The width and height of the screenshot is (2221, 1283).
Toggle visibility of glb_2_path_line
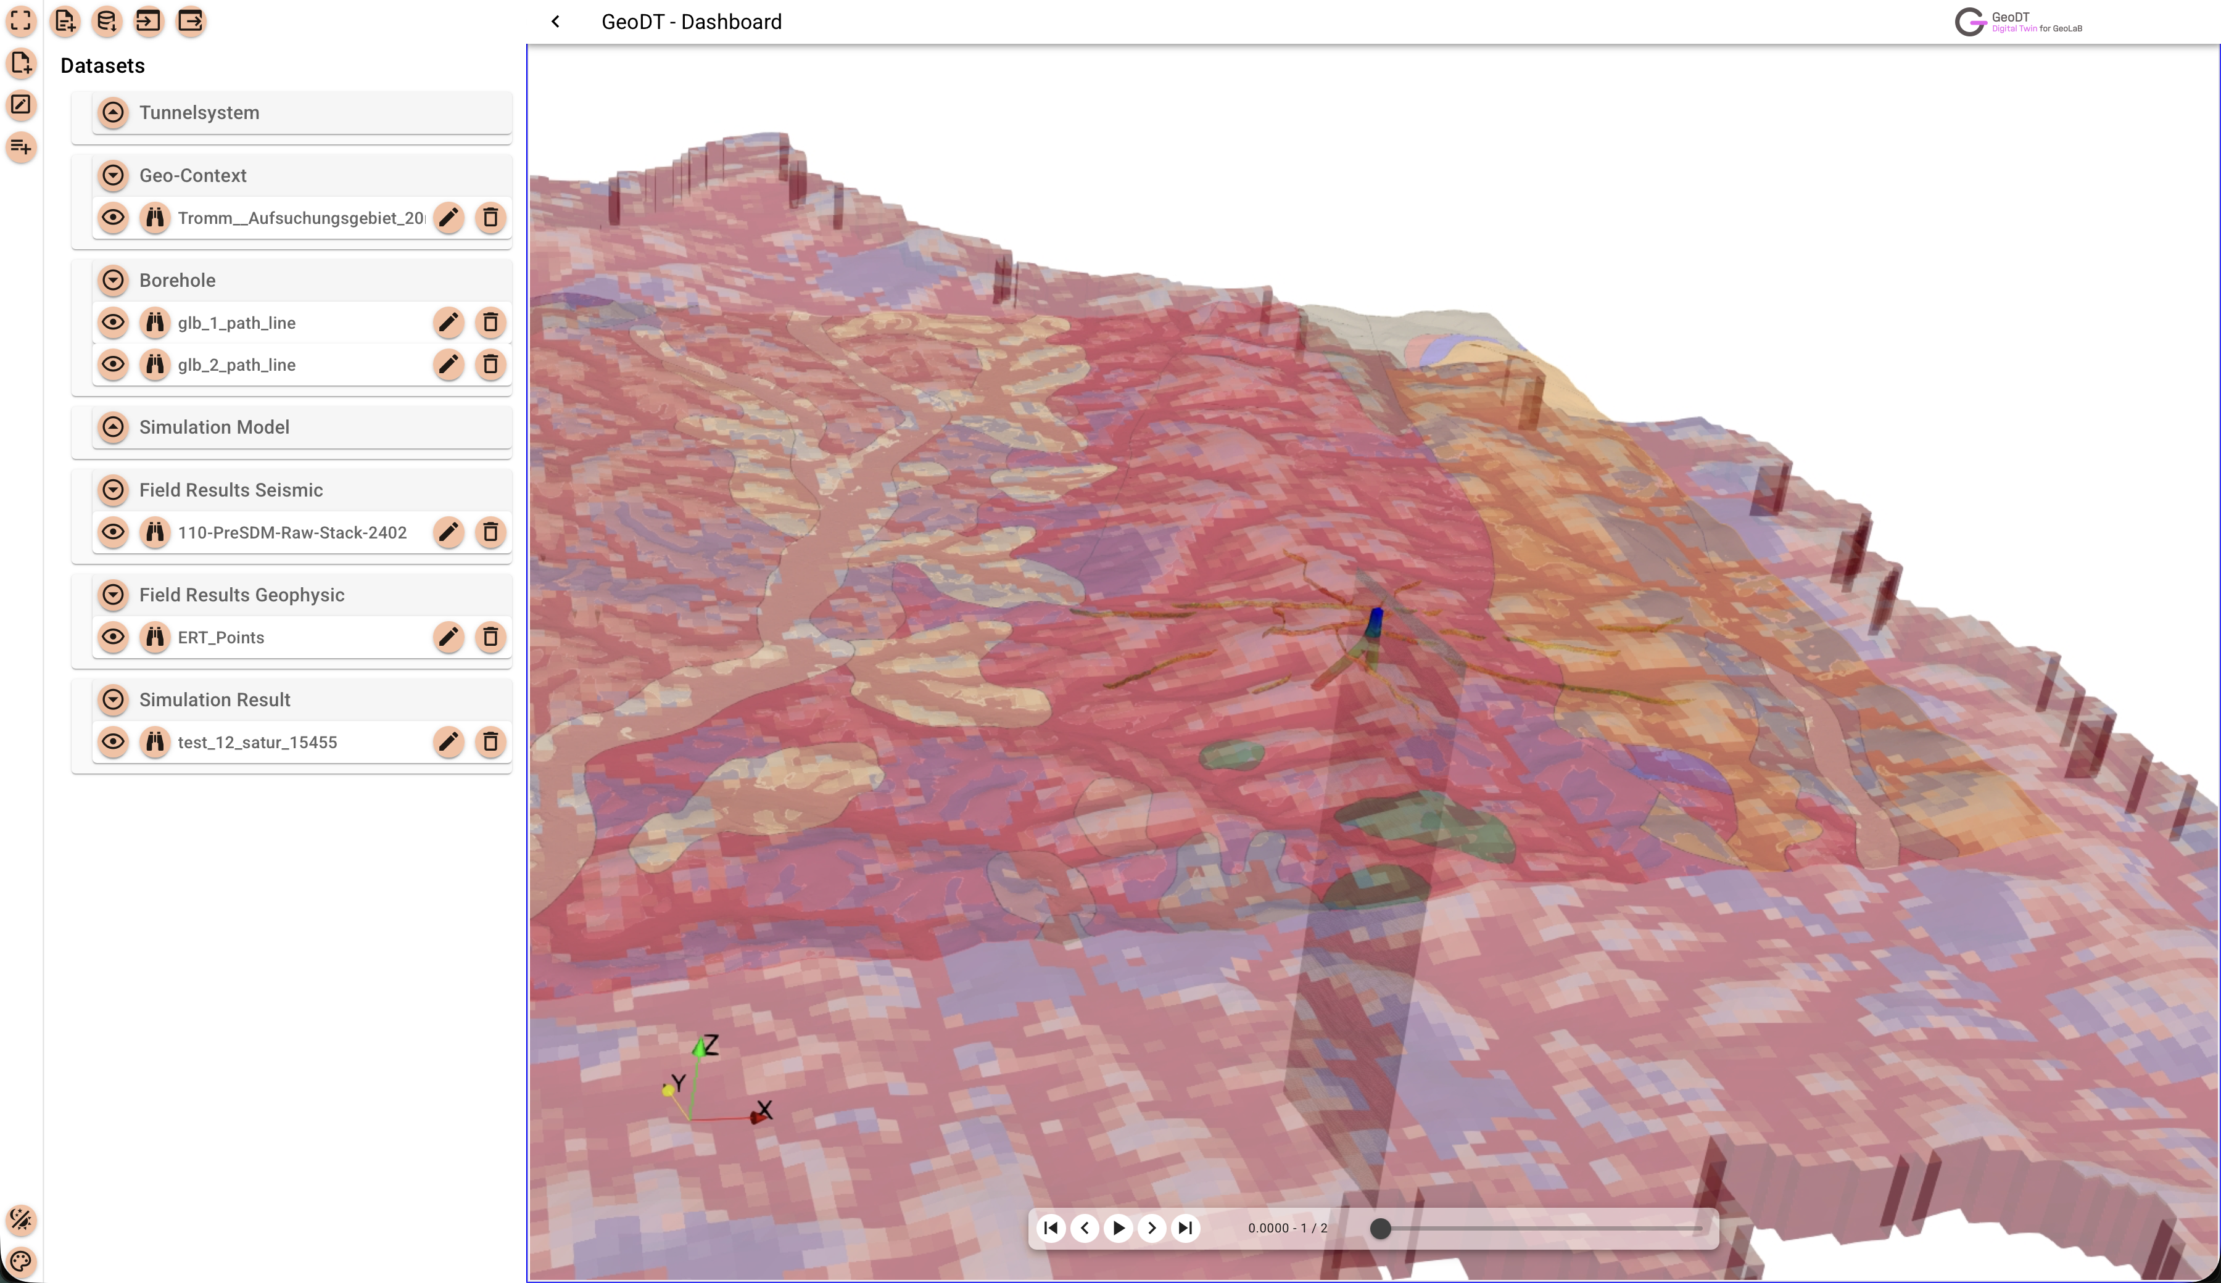coord(113,364)
